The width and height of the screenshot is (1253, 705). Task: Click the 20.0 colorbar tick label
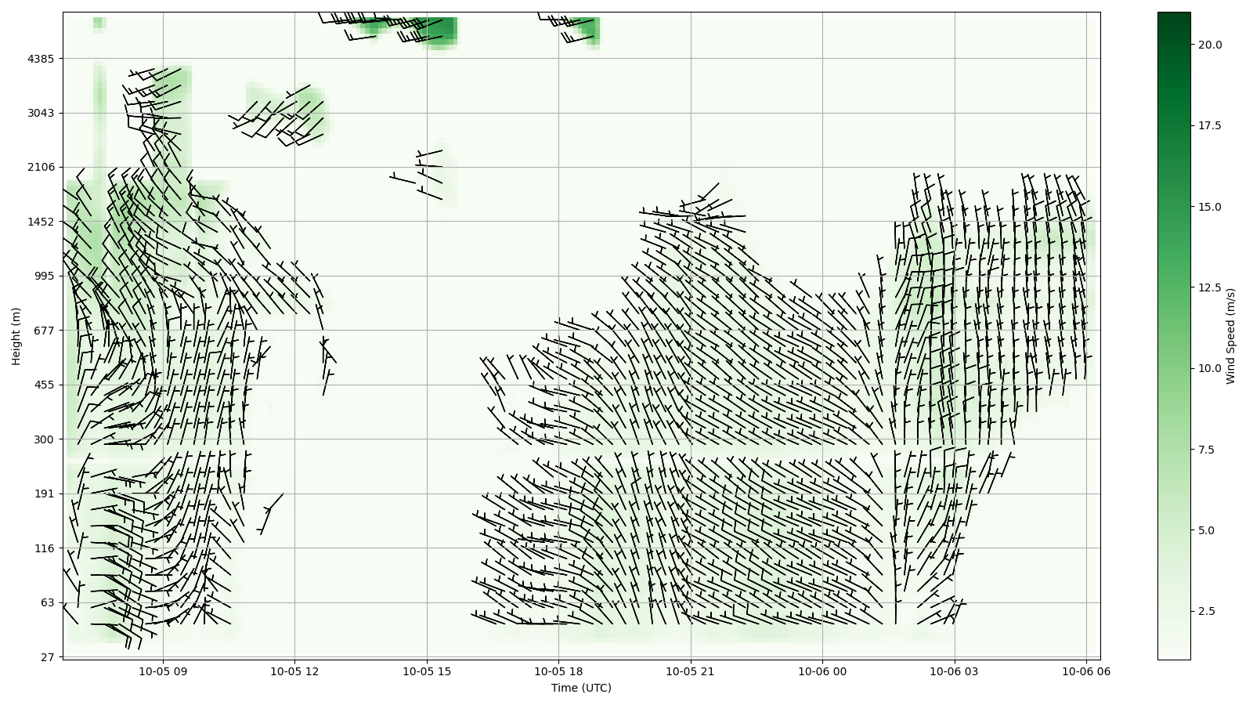click(1209, 45)
